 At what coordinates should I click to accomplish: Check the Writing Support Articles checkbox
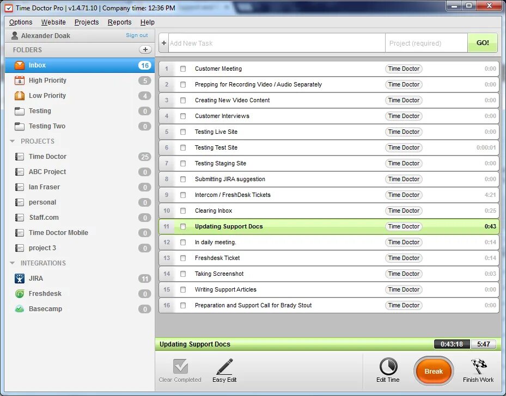(x=183, y=290)
